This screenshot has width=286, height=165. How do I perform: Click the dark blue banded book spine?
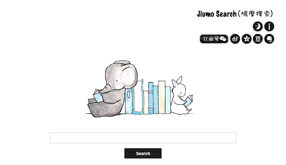pos(151,98)
